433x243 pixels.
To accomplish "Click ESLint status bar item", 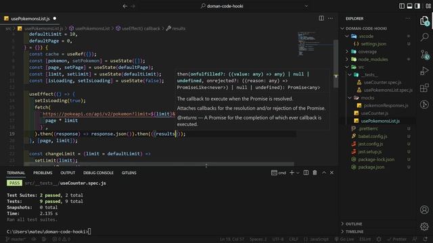I will [365, 239].
